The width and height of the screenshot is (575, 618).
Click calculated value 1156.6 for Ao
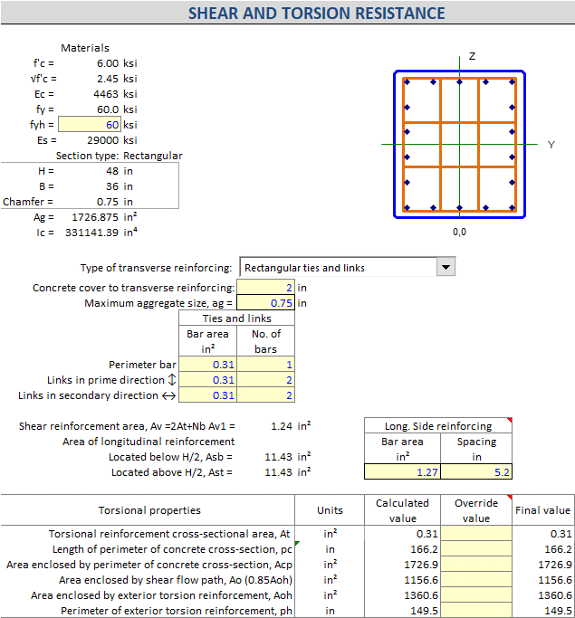tap(421, 580)
